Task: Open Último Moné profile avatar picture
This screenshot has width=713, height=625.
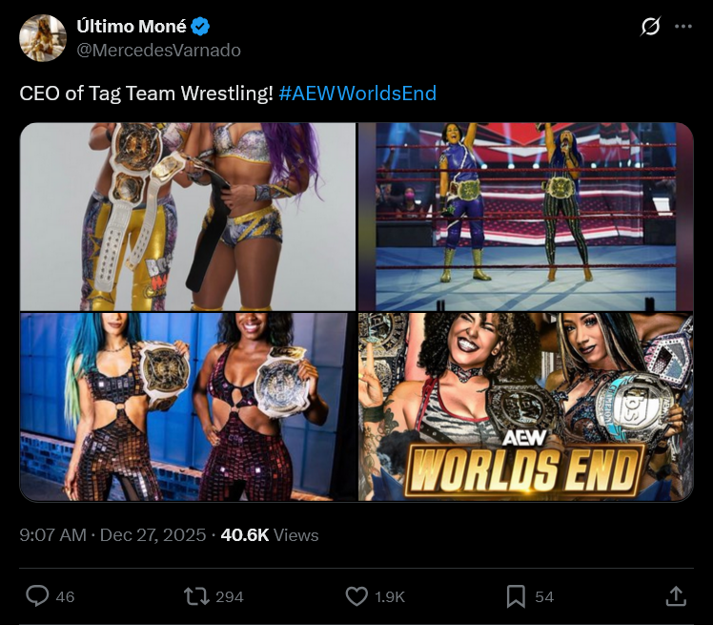Action: (43, 38)
